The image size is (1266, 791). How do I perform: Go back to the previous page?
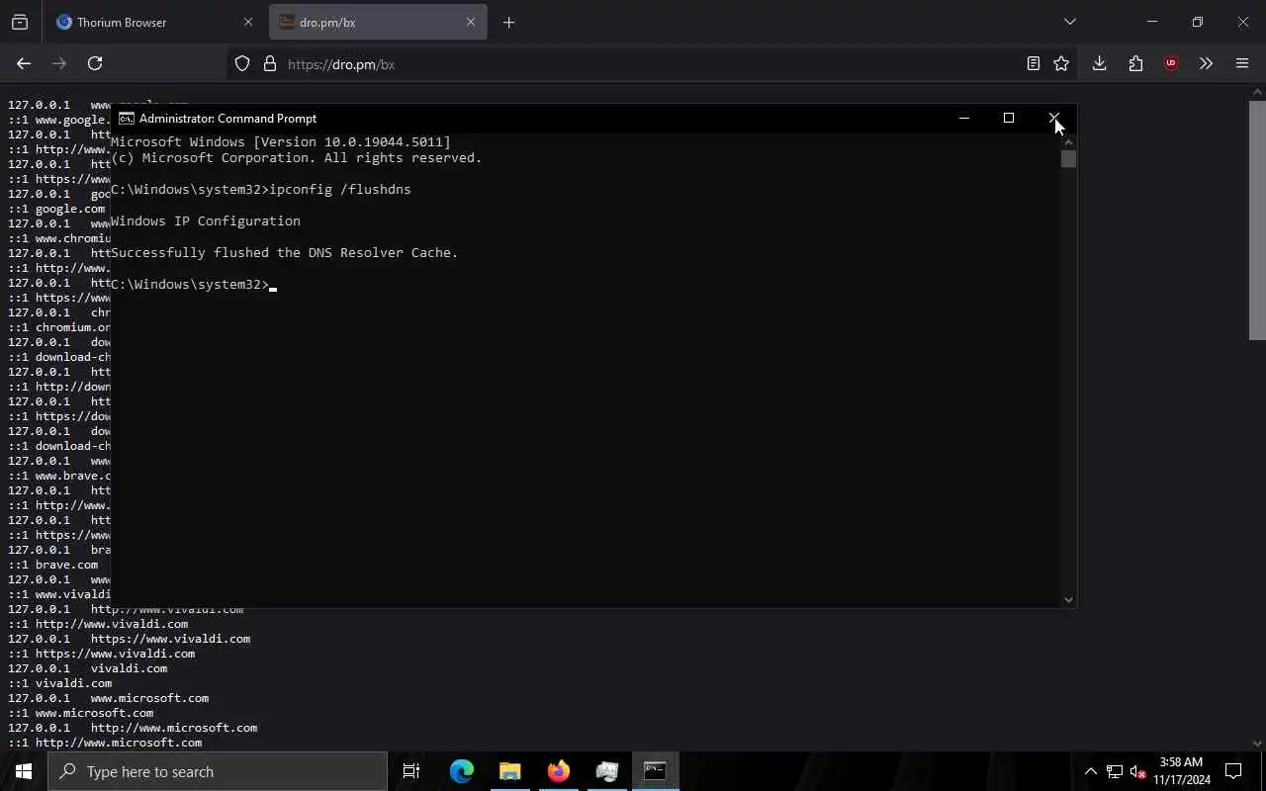tap(24, 63)
